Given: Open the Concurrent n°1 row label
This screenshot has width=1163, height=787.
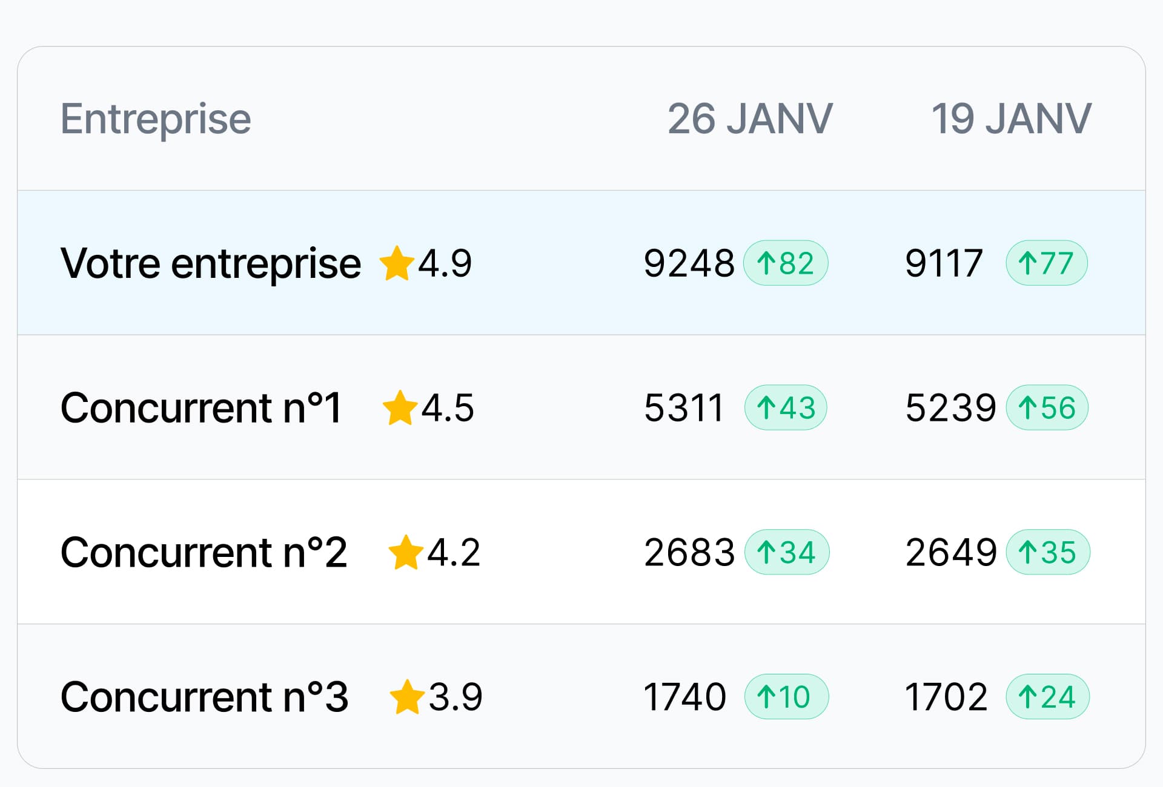Looking at the screenshot, I should tap(201, 407).
